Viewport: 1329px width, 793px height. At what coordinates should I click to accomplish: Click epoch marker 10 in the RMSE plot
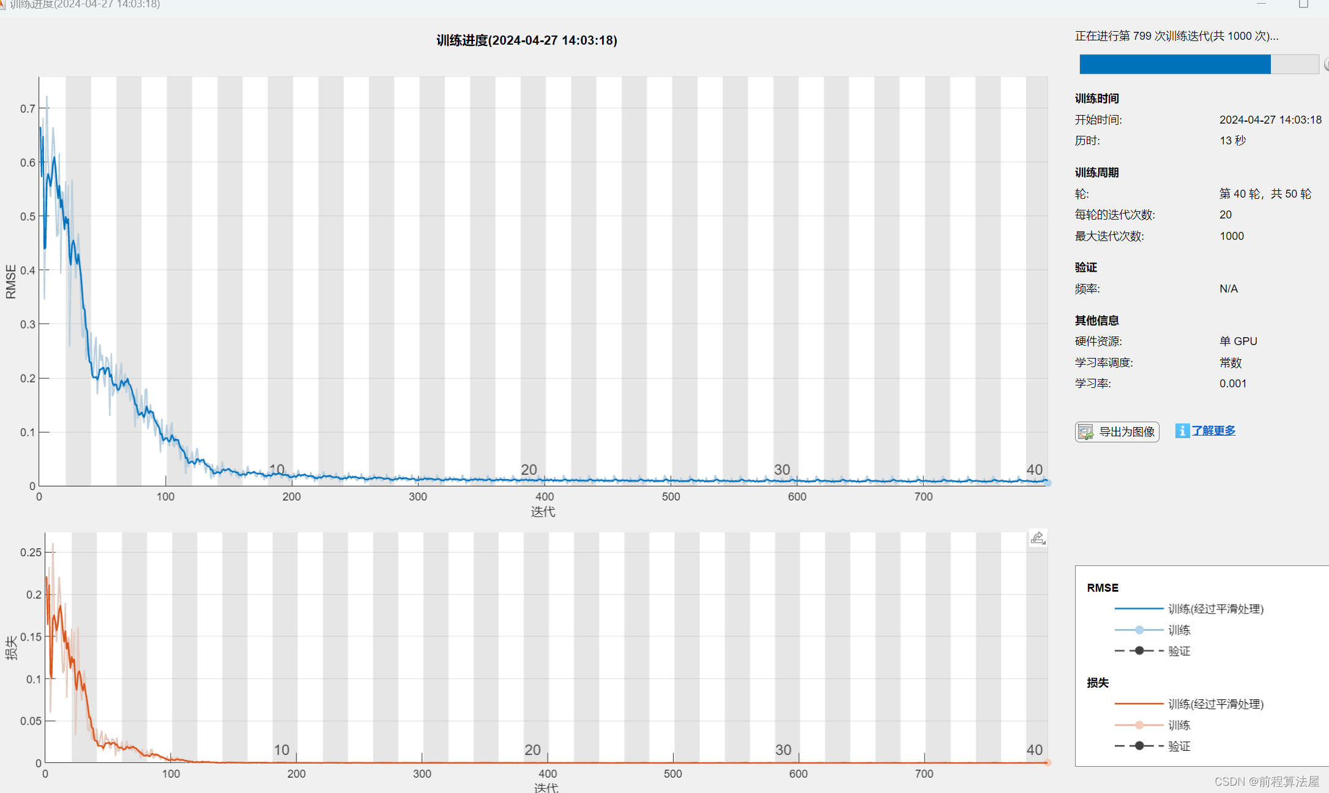pyautogui.click(x=277, y=469)
